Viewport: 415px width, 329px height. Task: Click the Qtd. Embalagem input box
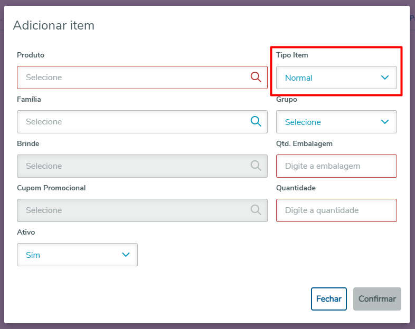click(x=336, y=166)
